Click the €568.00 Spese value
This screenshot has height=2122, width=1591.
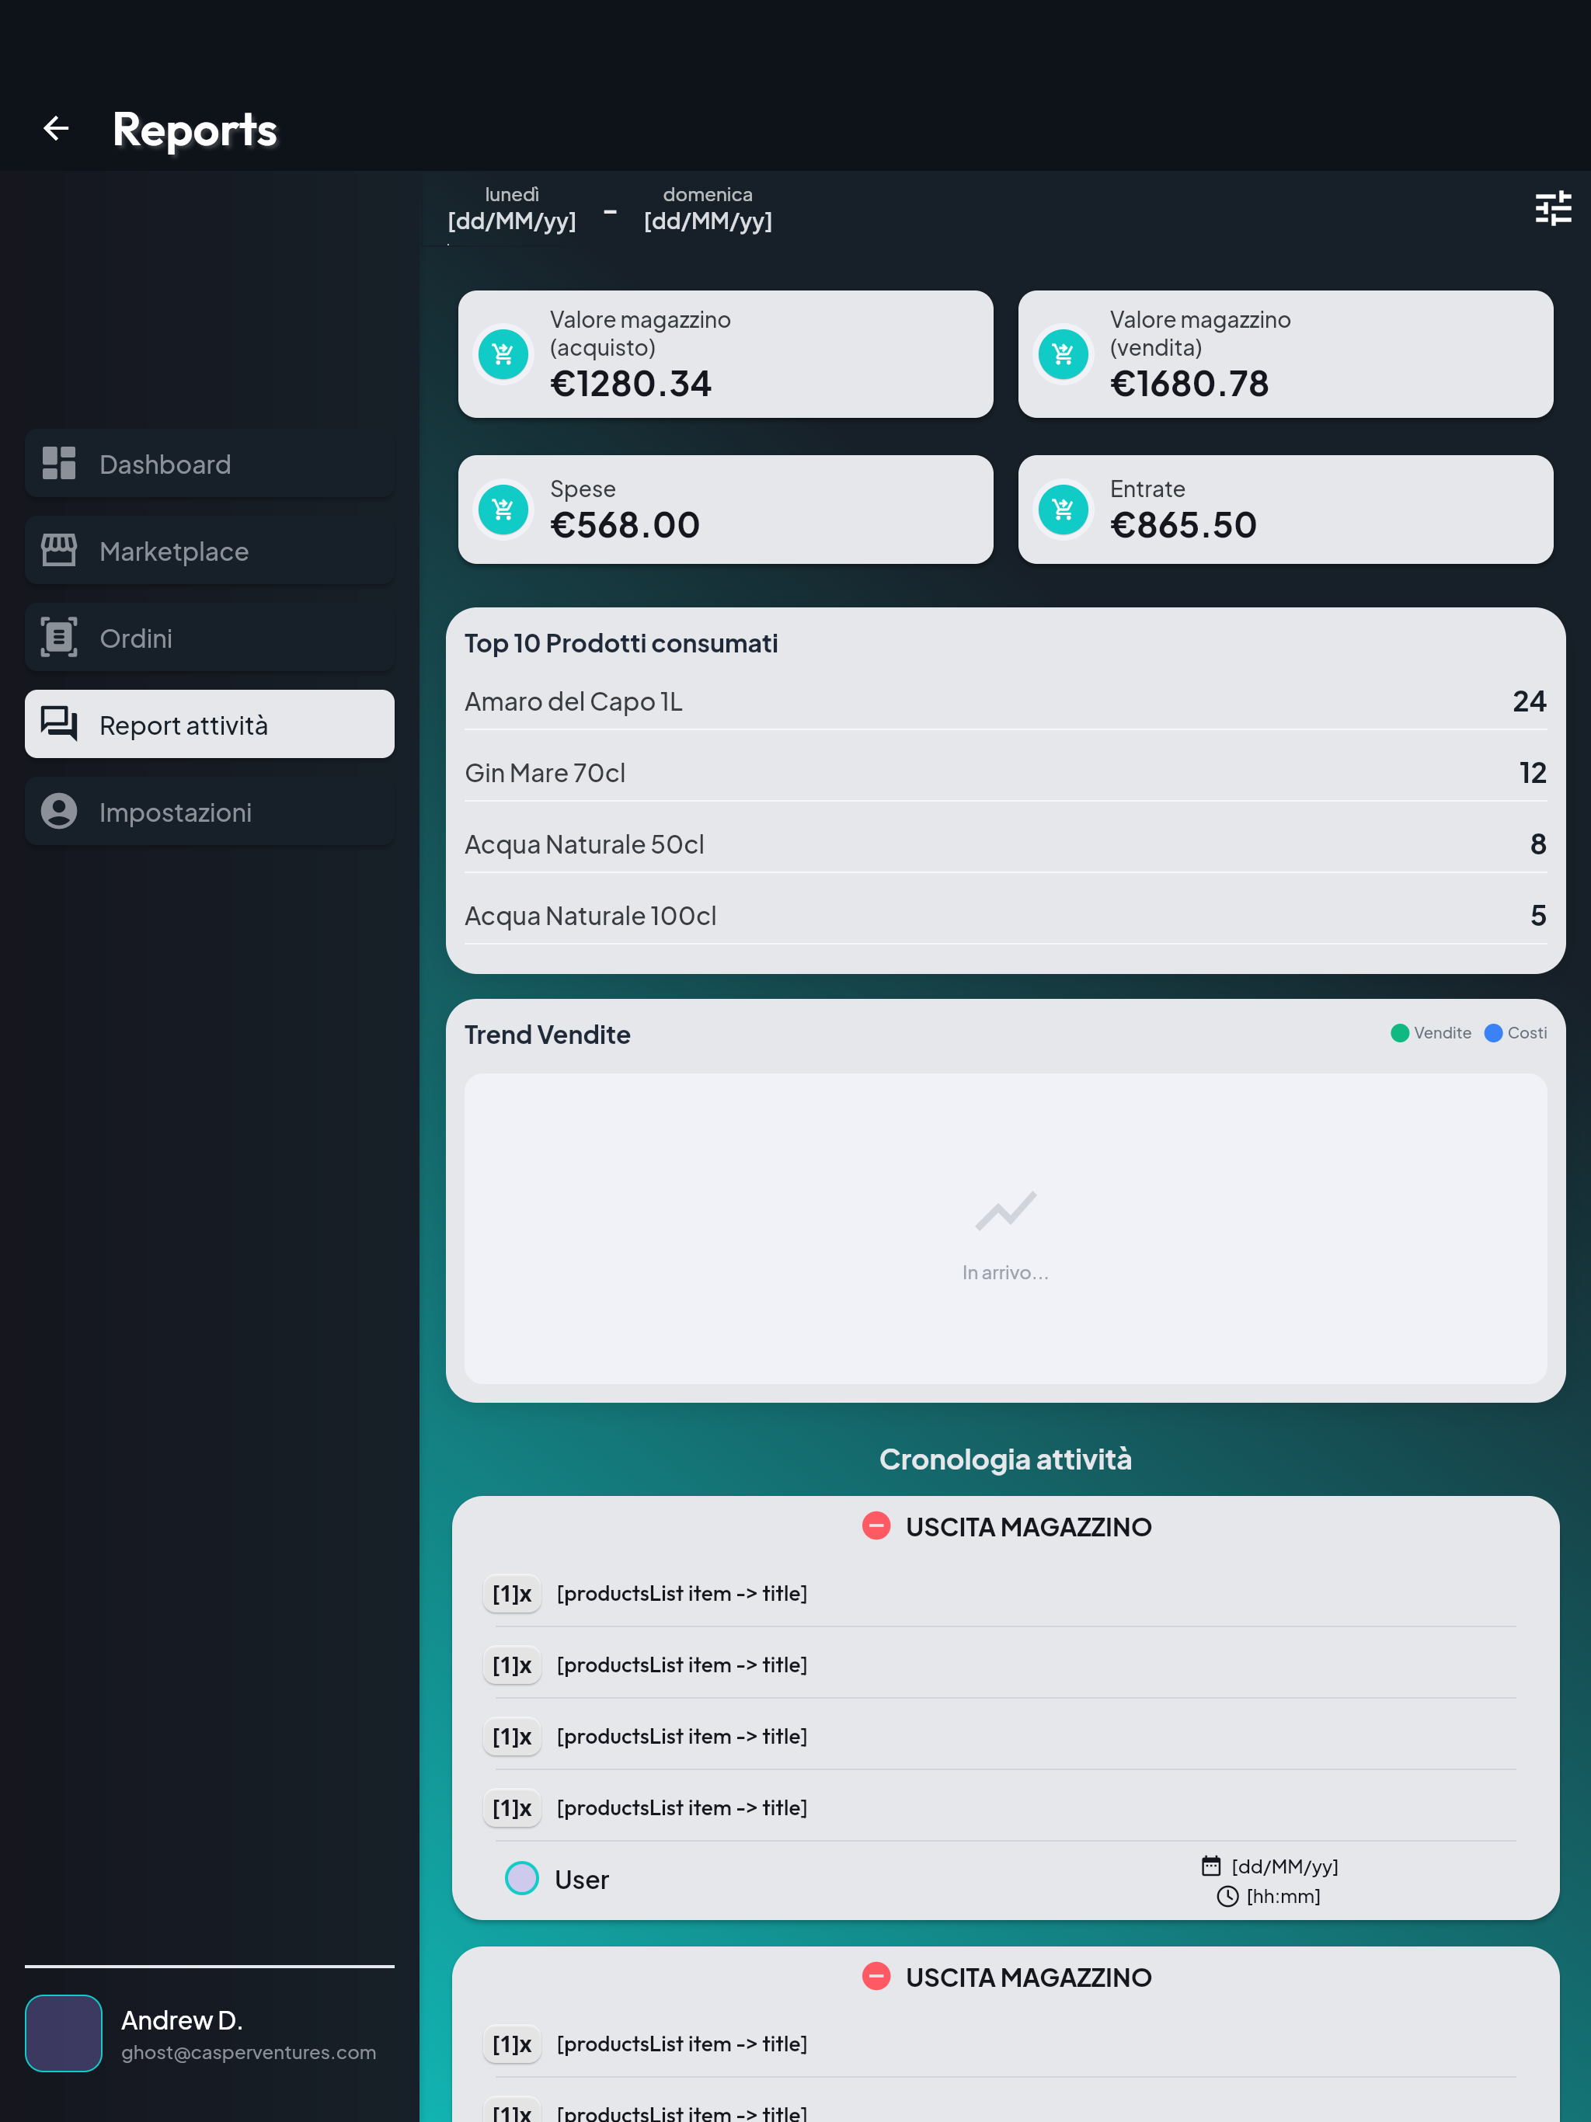625,525
